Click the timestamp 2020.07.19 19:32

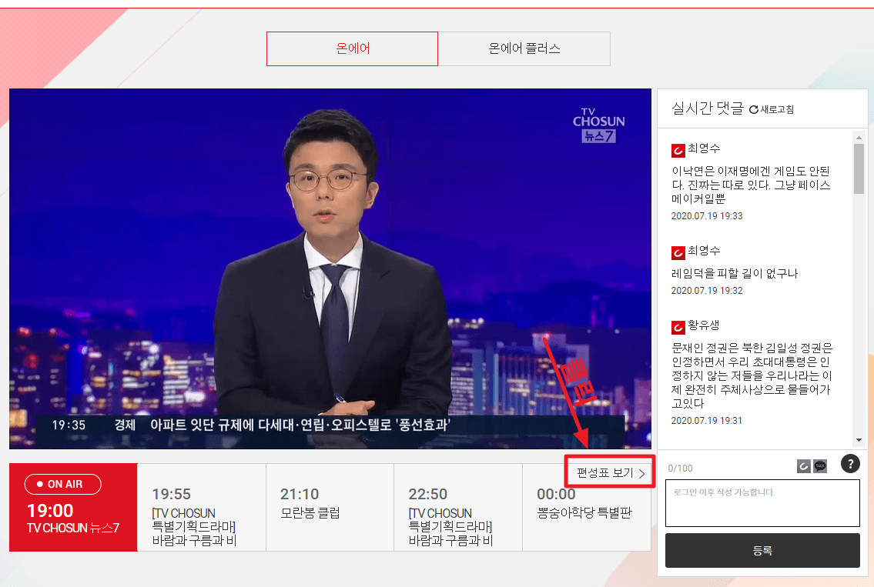click(x=707, y=291)
